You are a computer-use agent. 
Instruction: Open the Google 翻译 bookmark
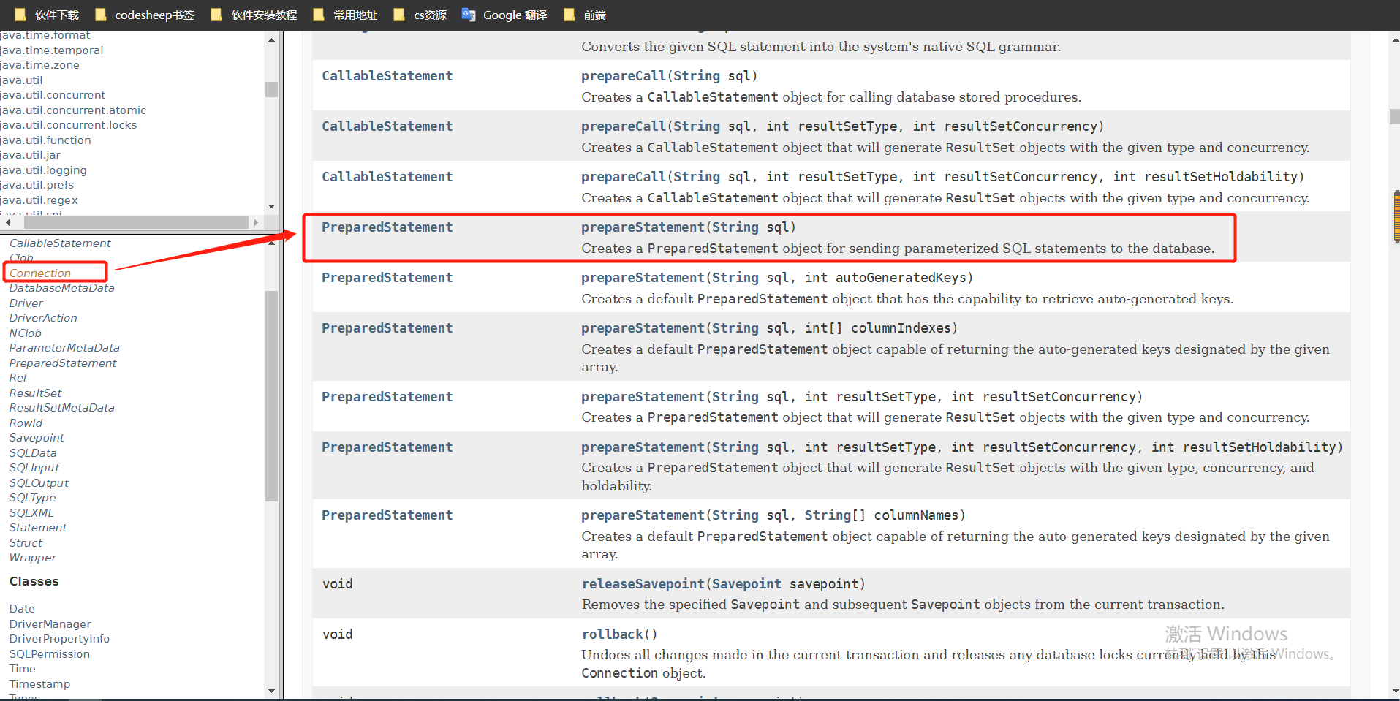coord(504,15)
